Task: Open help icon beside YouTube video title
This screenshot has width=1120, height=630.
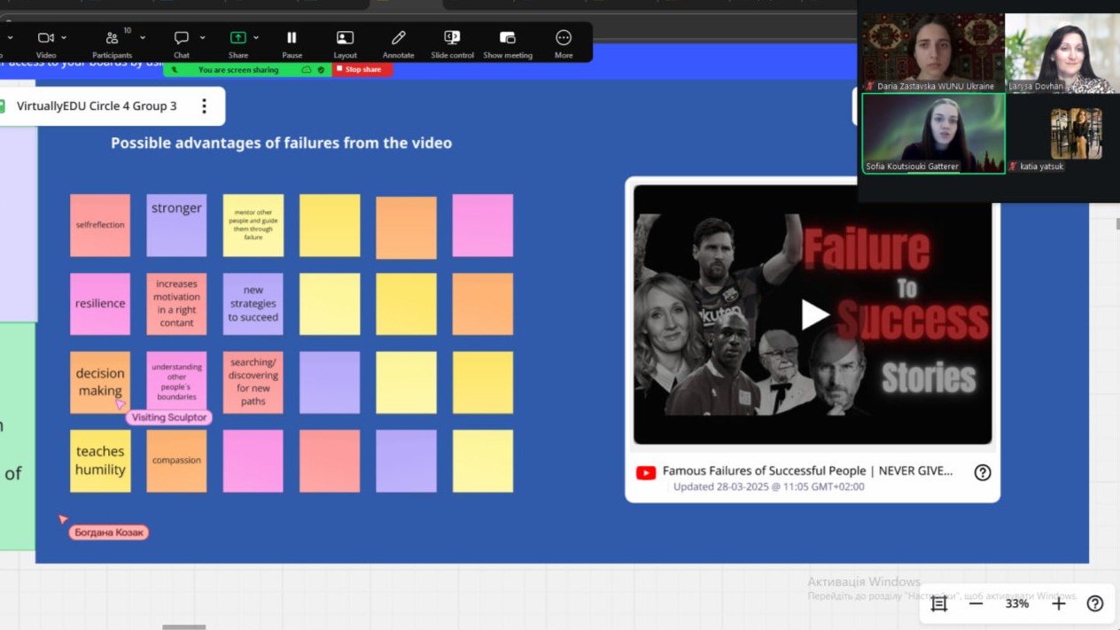Action: [982, 472]
